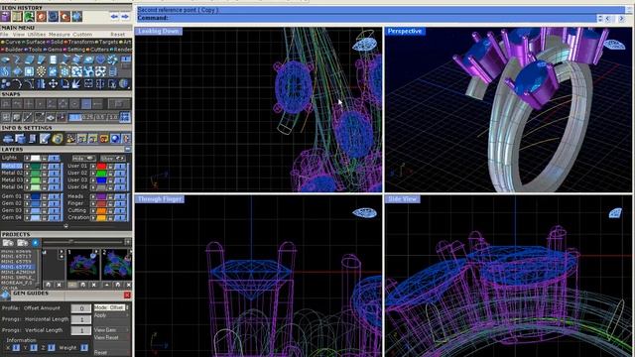Screen dimensions: 635x357
Task: Click the Prongs Horizontal Length input field
Action: pyautogui.click(x=81, y=319)
